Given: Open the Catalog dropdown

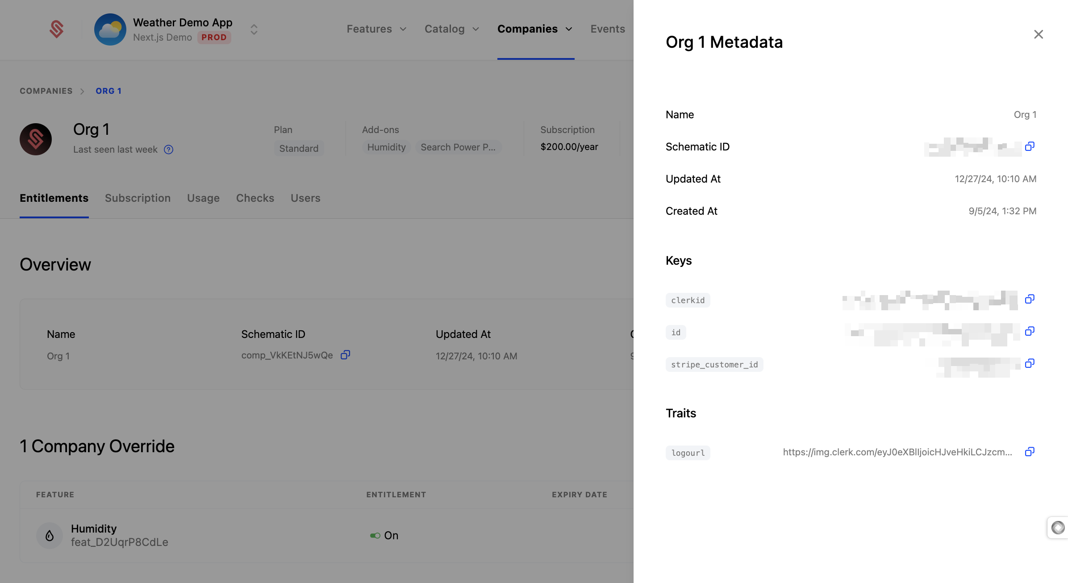Looking at the screenshot, I should click(x=451, y=29).
